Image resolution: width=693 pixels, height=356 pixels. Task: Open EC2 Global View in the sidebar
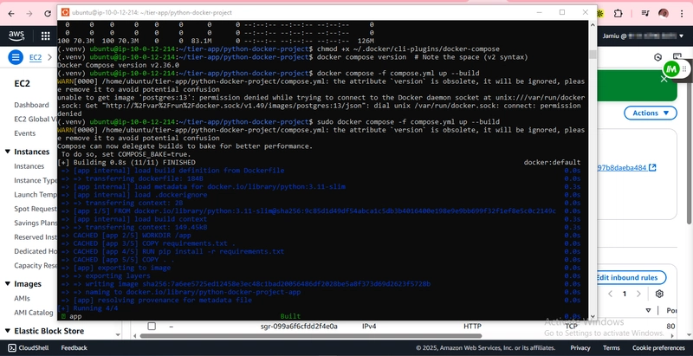tap(35, 119)
